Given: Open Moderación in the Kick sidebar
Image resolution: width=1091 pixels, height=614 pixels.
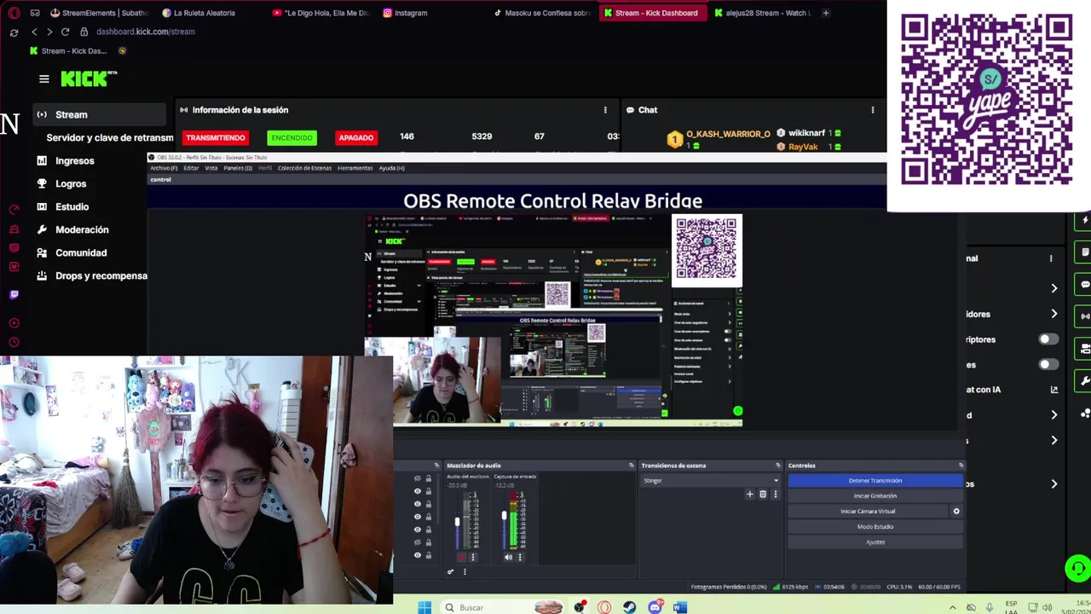Looking at the screenshot, I should tap(82, 229).
